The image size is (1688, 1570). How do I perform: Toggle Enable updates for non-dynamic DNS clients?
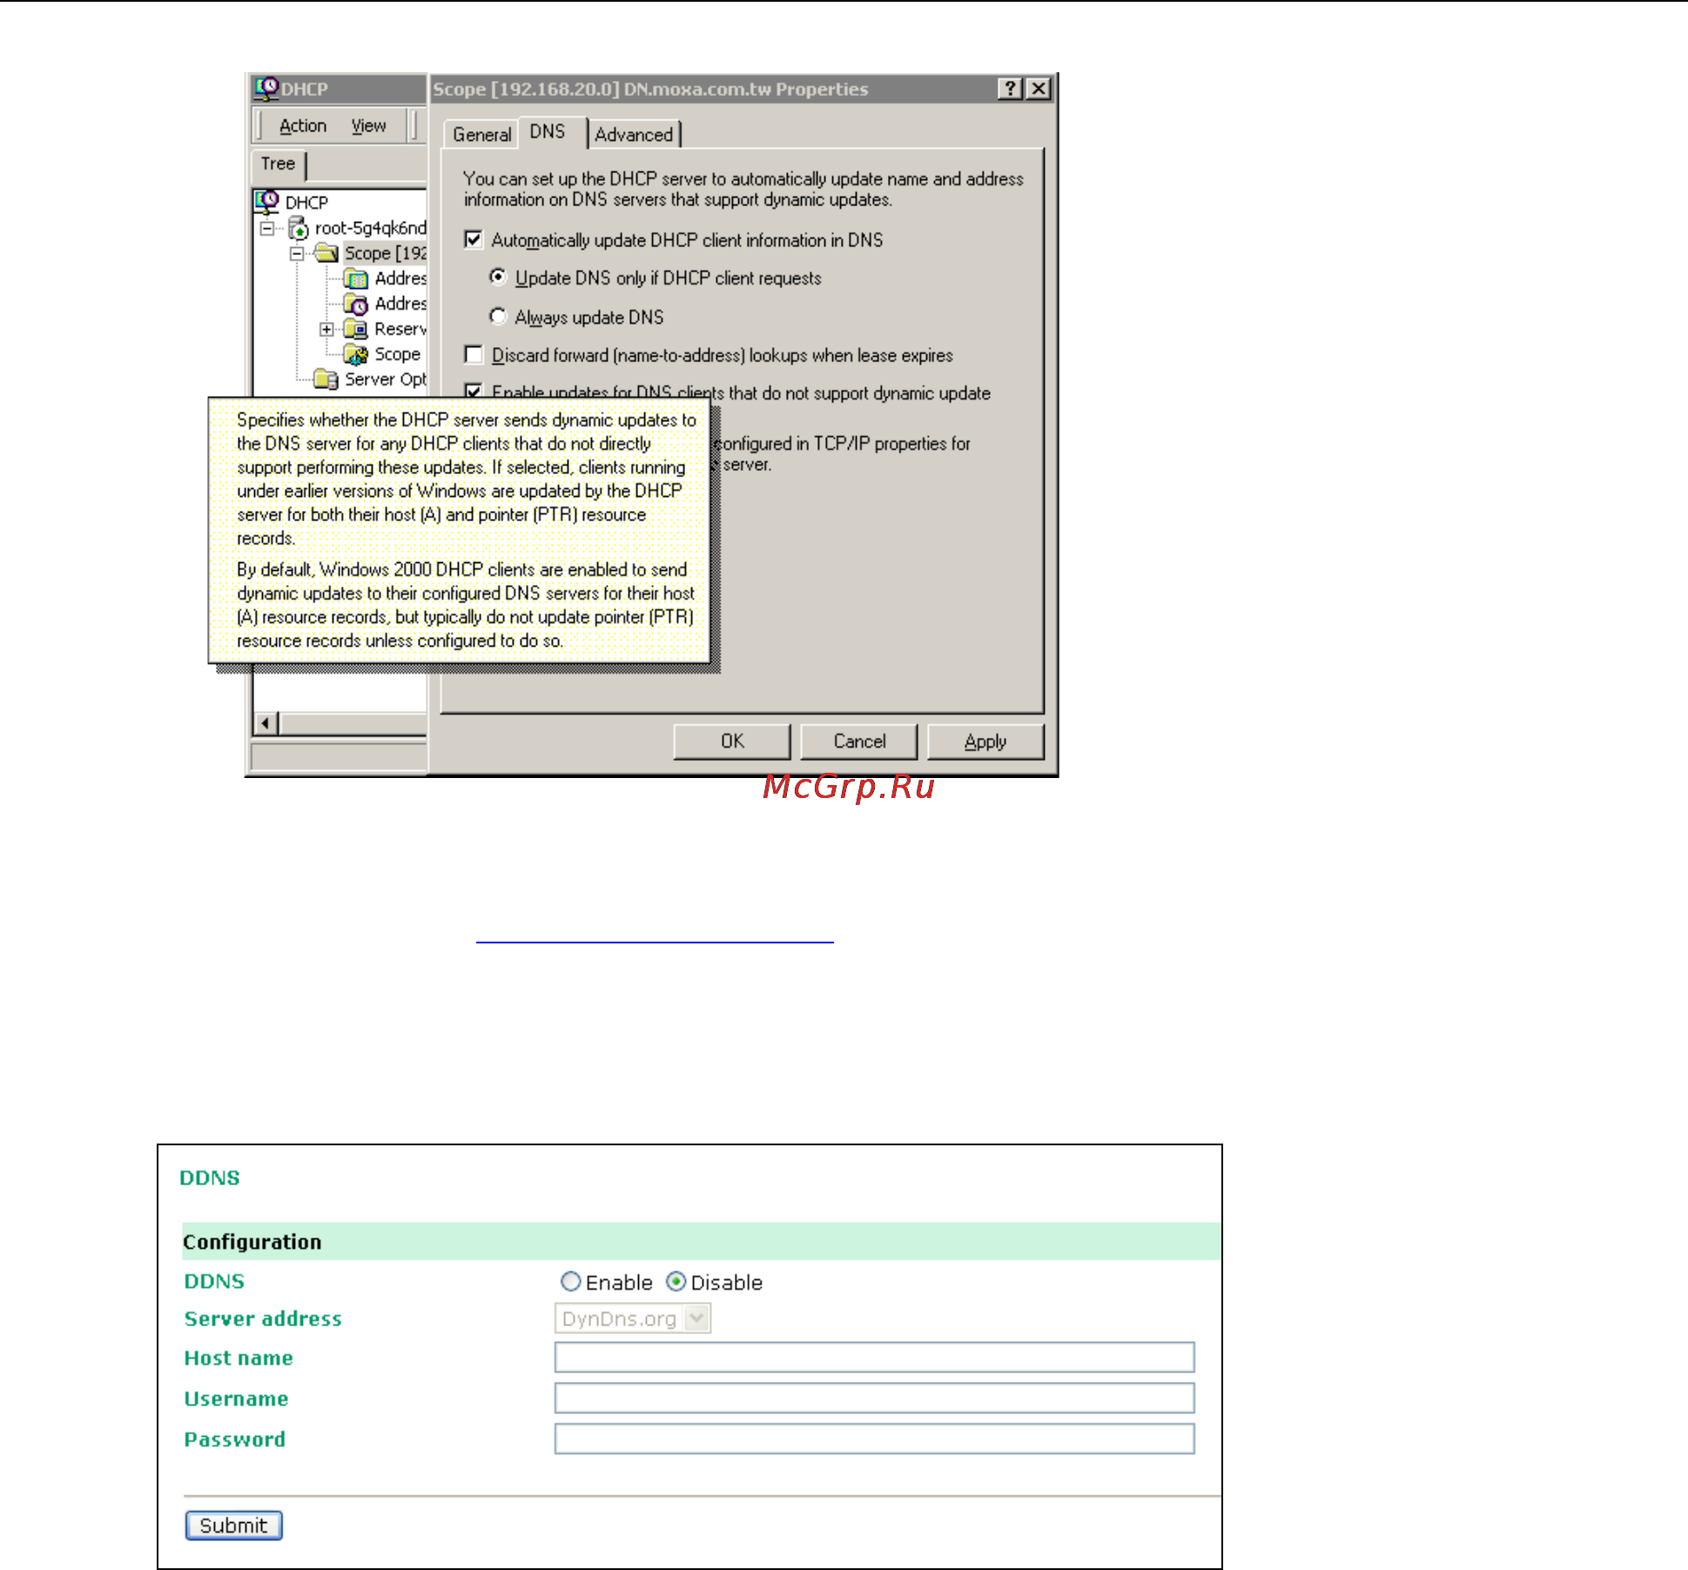(474, 391)
